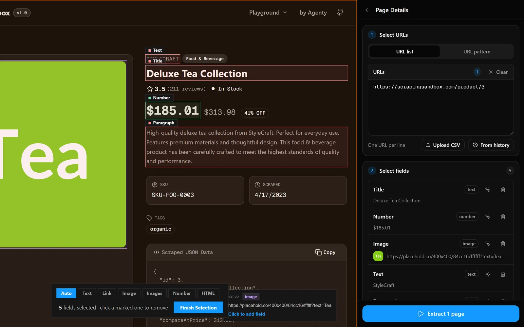Copy the scraped JSON data

coord(325,252)
